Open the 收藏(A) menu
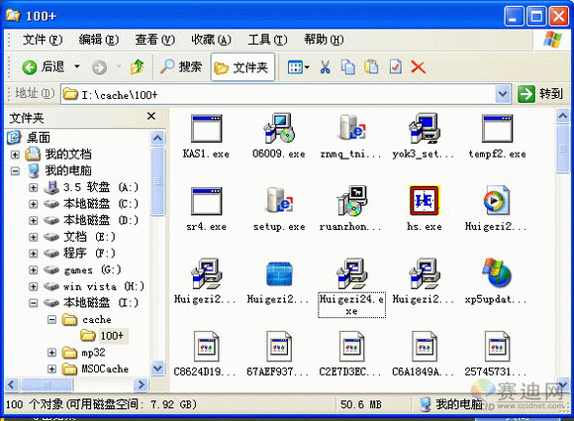The width and height of the screenshot is (574, 421). click(x=211, y=40)
